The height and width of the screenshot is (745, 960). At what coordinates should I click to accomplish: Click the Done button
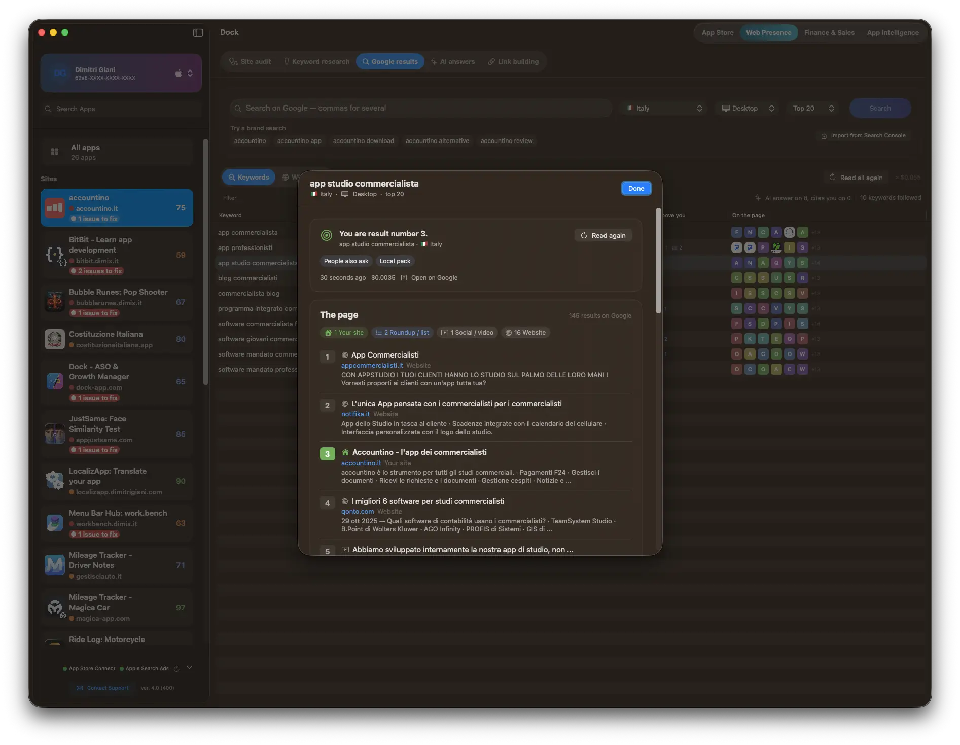tap(636, 188)
